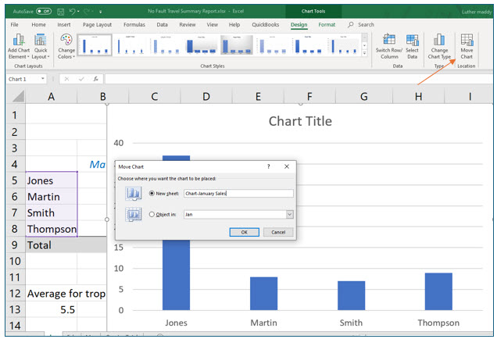The width and height of the screenshot is (497, 339).
Task: Click the Insert Function fx icon
Action: pyautogui.click(x=95, y=79)
